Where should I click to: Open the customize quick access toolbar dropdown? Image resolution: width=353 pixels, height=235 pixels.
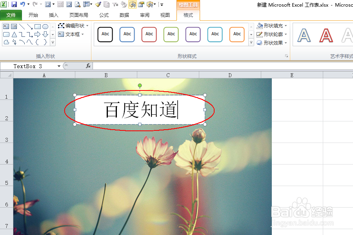[x=162, y=4]
